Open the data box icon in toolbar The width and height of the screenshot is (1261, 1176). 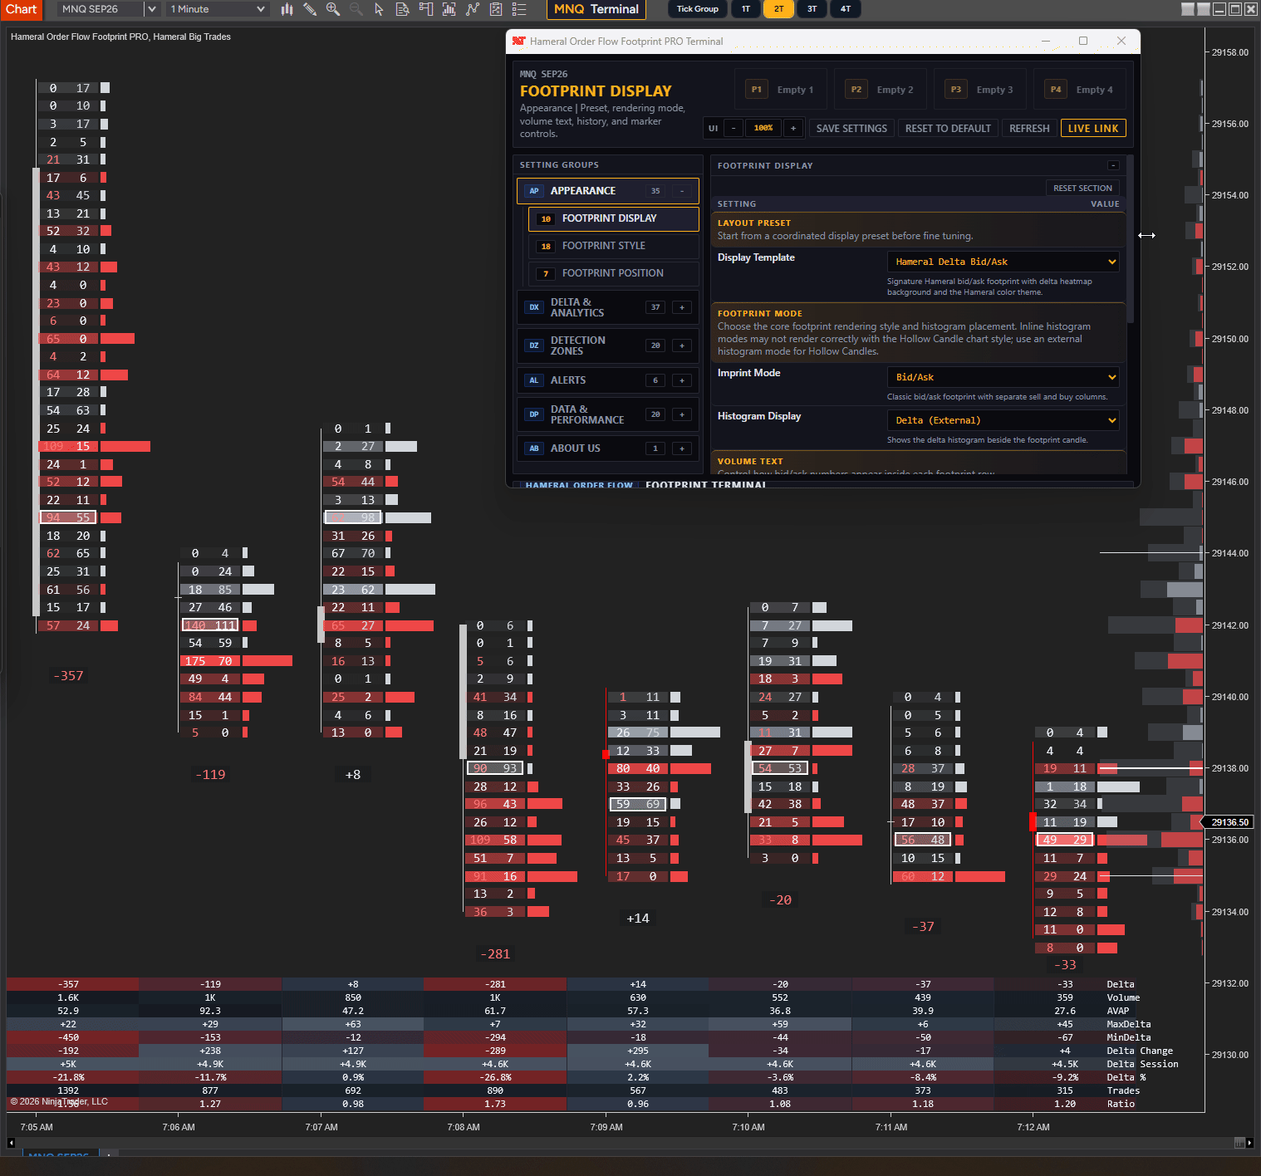[x=403, y=9]
